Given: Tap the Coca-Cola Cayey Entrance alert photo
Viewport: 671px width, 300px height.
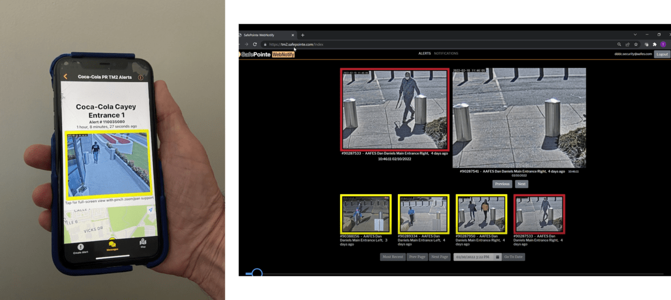Looking at the screenshot, I should (107, 164).
